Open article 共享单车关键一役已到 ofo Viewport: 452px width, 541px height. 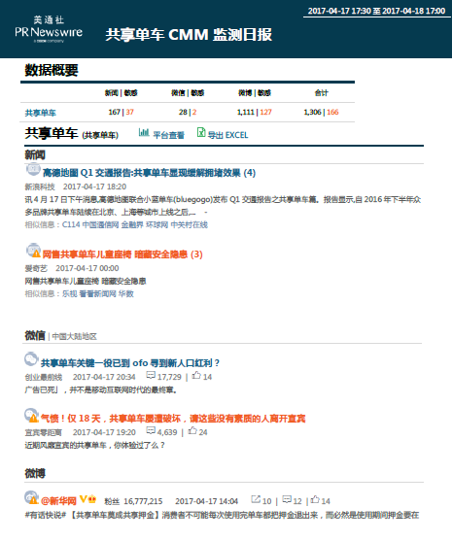130,363
